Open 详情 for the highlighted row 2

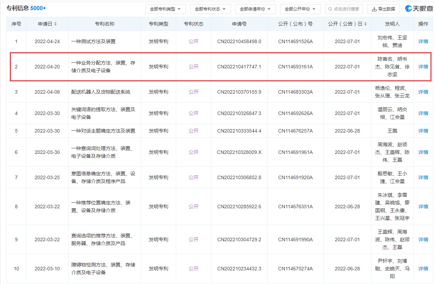[x=423, y=67]
